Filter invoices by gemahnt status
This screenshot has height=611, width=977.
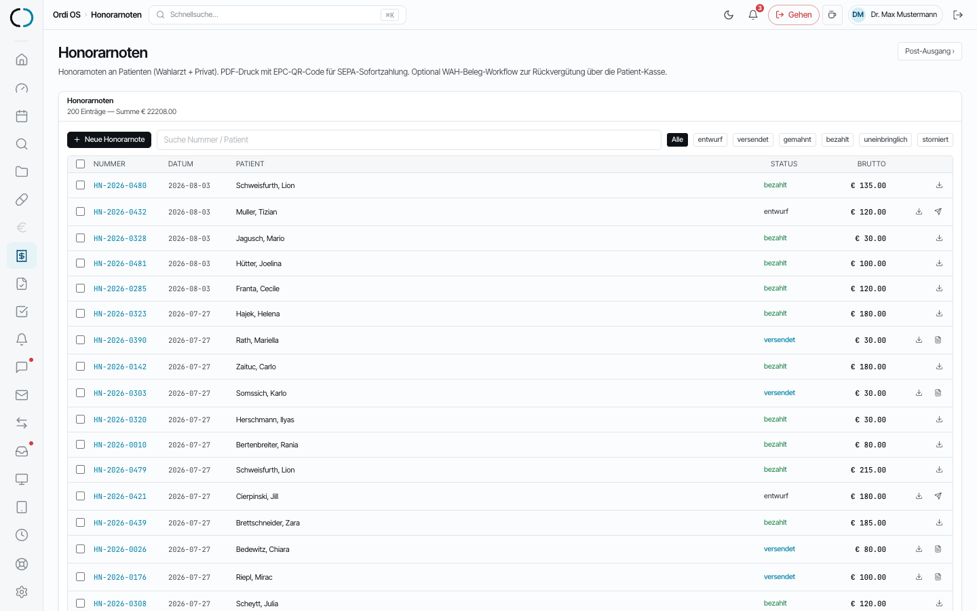pos(797,140)
